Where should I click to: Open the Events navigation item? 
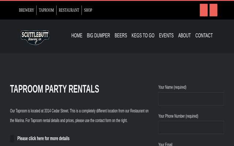166,35
